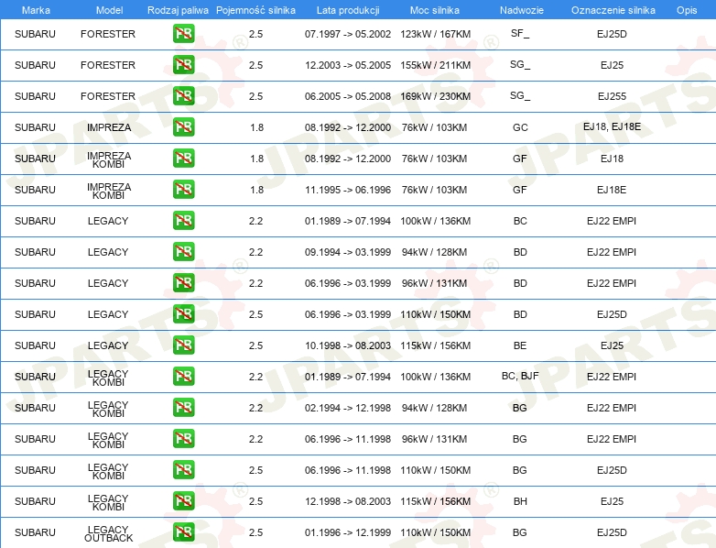
Task: Click the SF_ body code cell
Action: pyautogui.click(x=520, y=33)
